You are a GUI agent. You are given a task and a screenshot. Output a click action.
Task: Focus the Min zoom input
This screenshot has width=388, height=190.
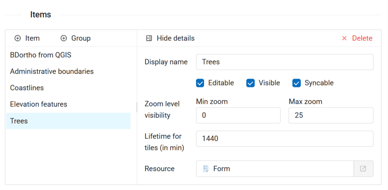(x=238, y=115)
